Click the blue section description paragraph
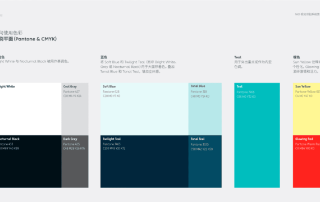The image size is (320, 202). click(139, 67)
